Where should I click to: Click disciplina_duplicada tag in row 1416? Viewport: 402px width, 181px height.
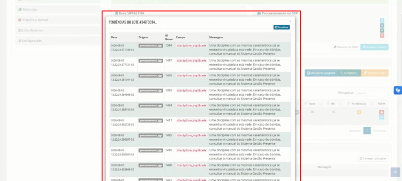pyautogui.click(x=191, y=150)
